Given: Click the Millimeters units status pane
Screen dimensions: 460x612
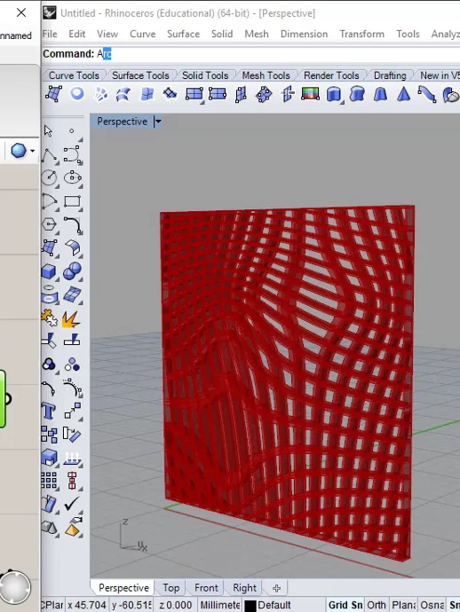Looking at the screenshot, I should (x=219, y=605).
